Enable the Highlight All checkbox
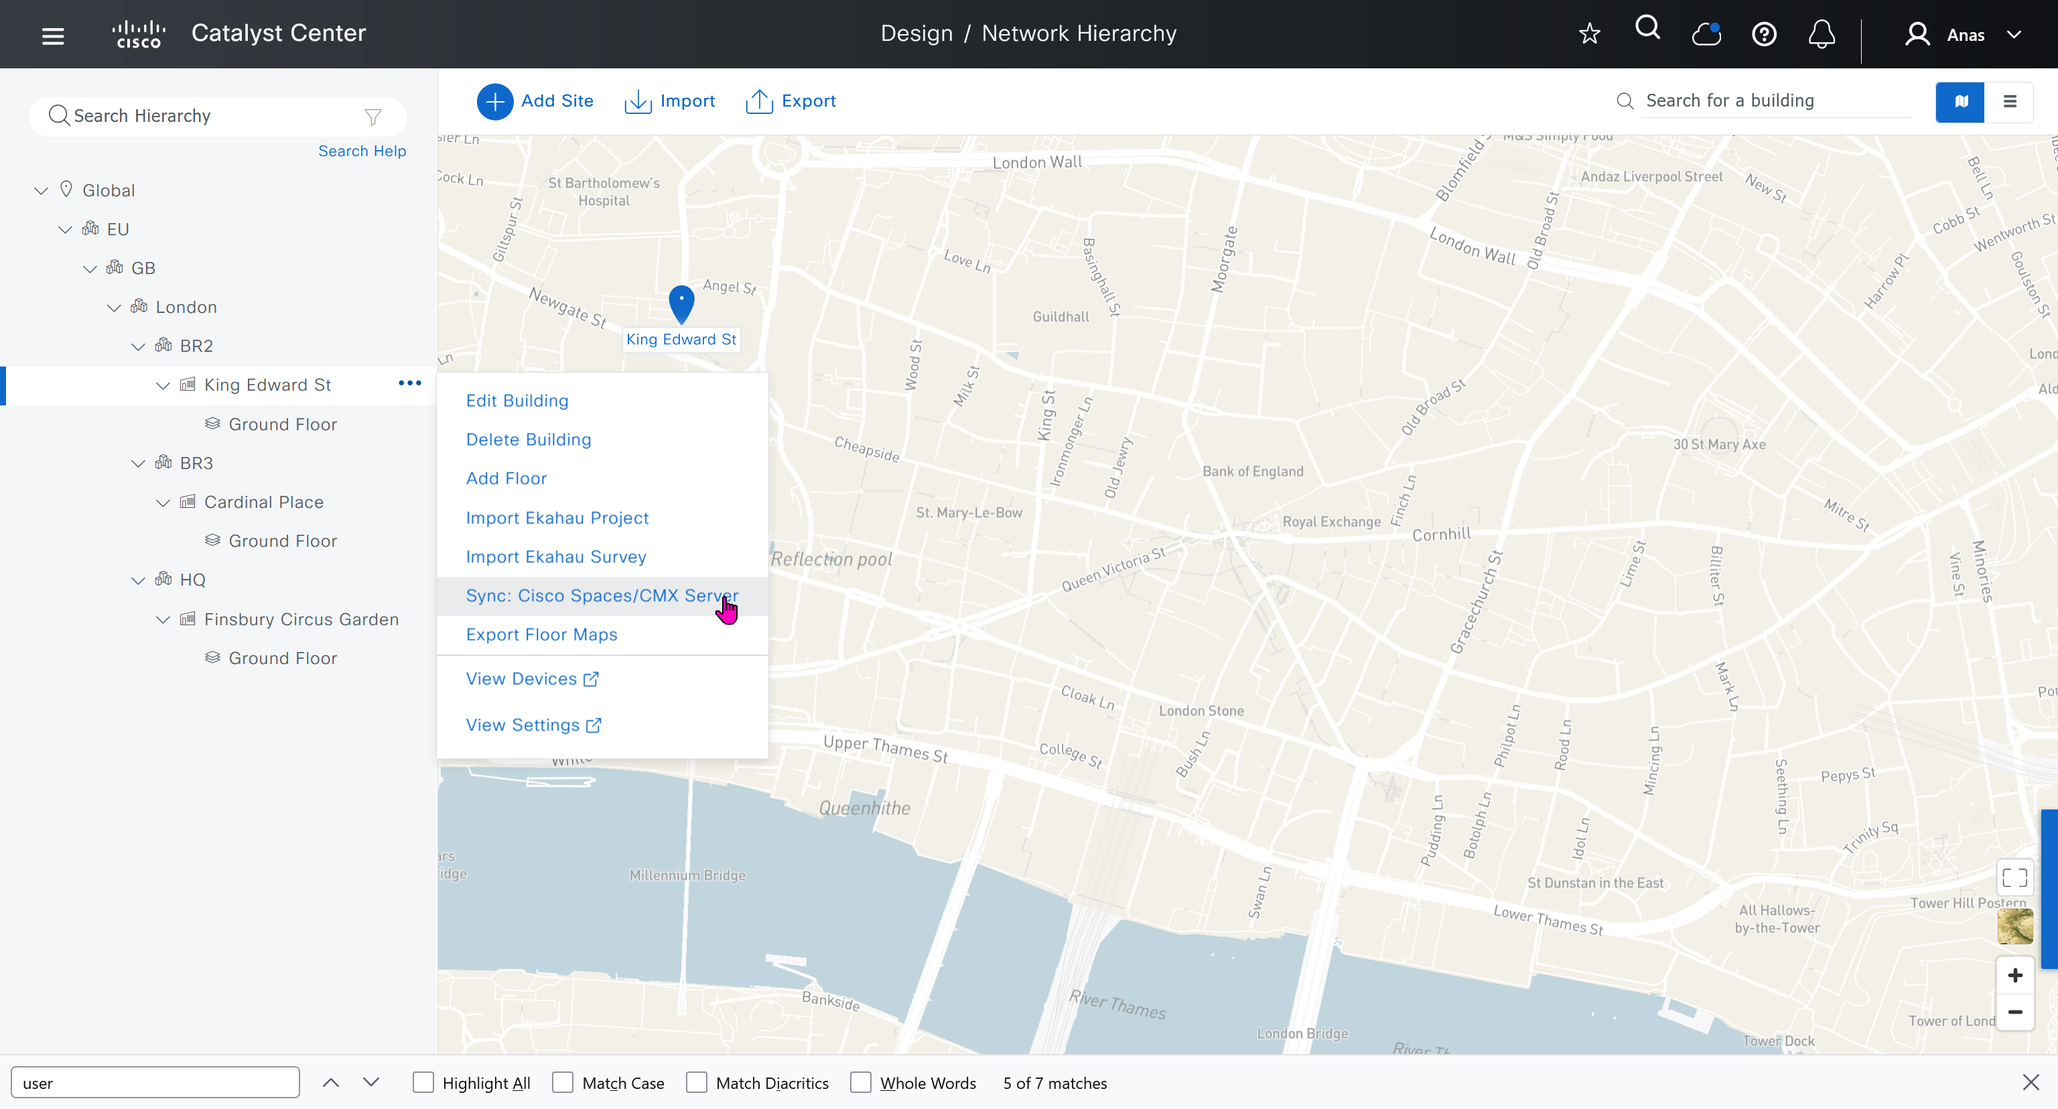 pos(423,1083)
